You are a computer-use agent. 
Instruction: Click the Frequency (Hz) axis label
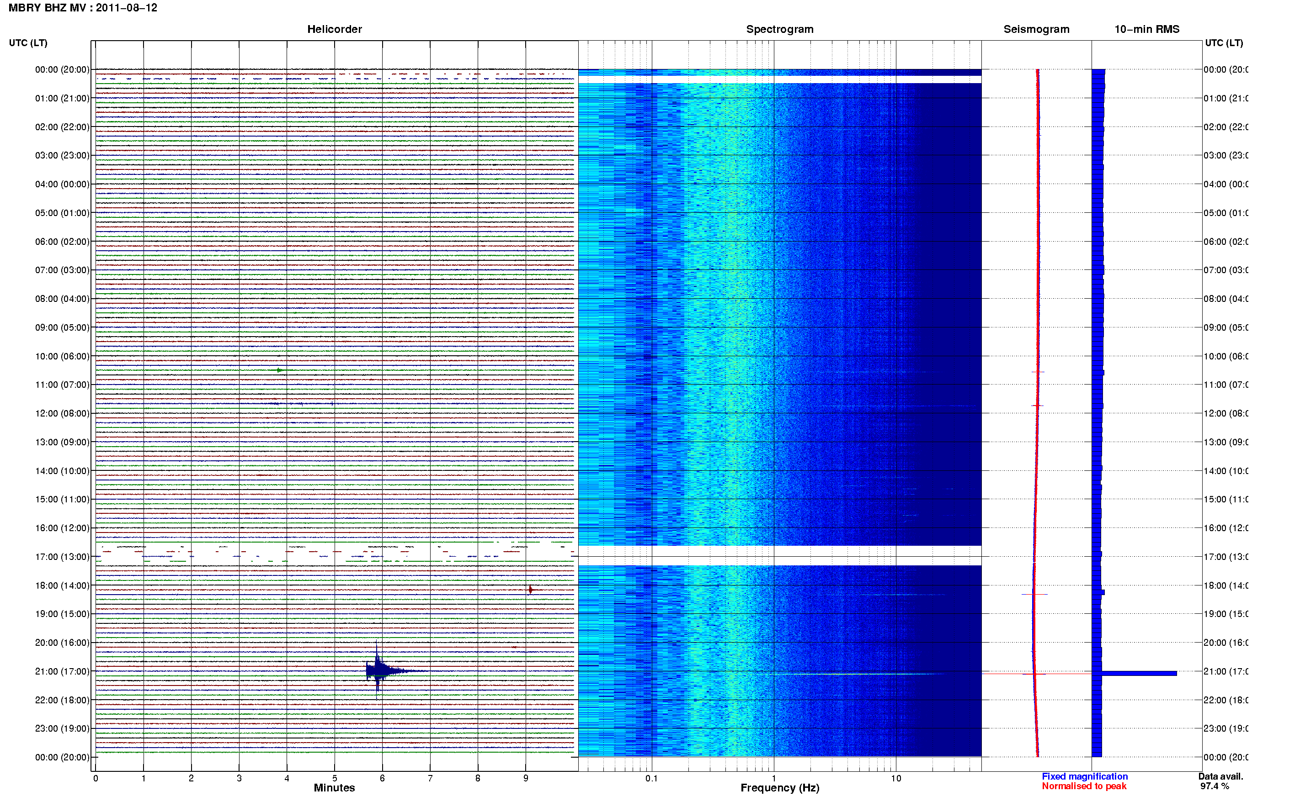[780, 788]
